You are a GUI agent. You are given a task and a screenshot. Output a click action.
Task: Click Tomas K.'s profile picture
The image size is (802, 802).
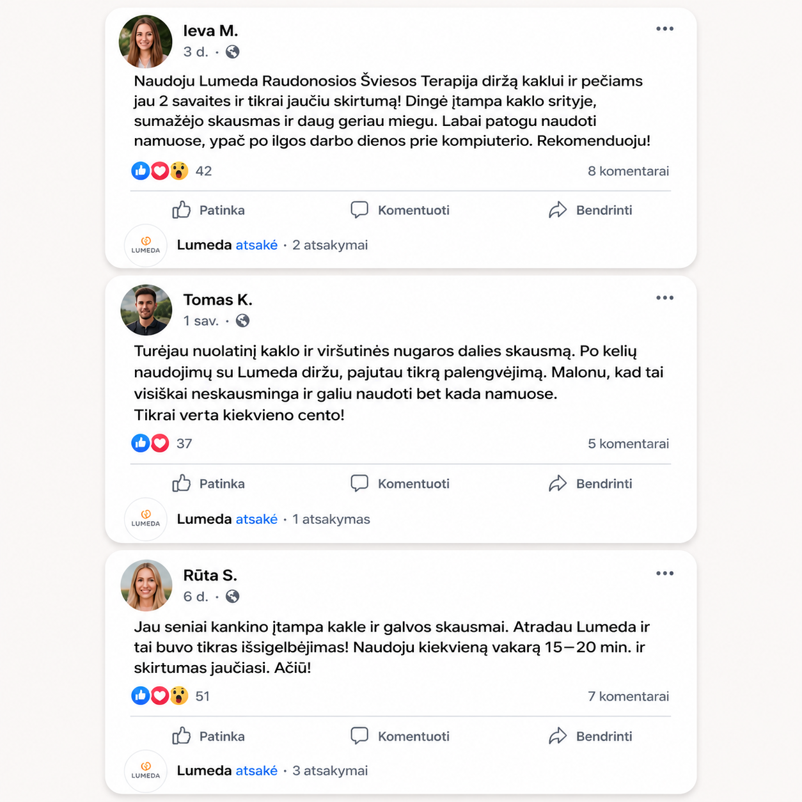[146, 310]
